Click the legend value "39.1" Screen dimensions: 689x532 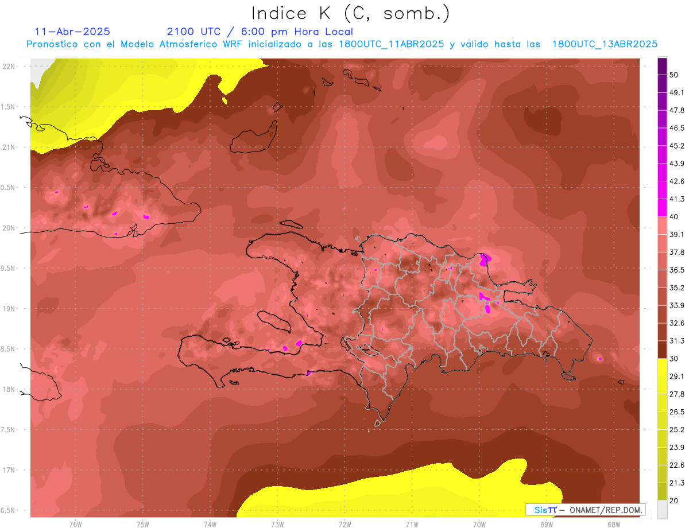[676, 234]
